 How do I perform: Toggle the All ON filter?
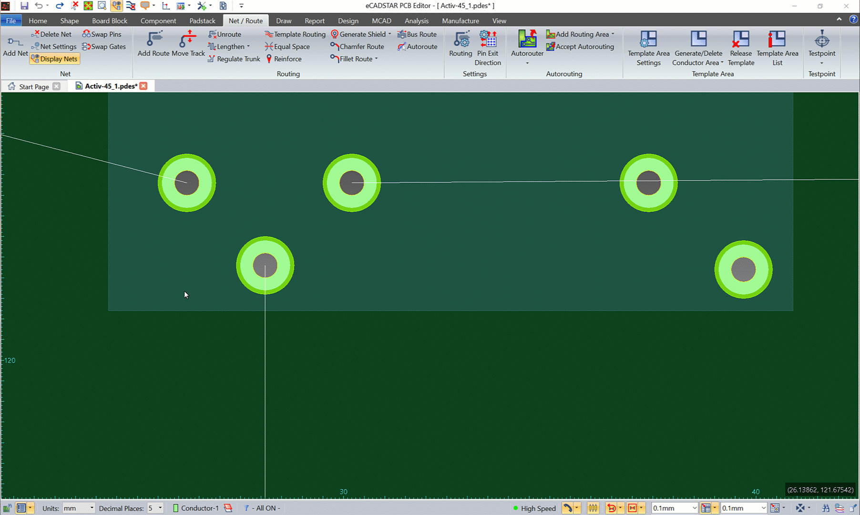tap(263, 508)
